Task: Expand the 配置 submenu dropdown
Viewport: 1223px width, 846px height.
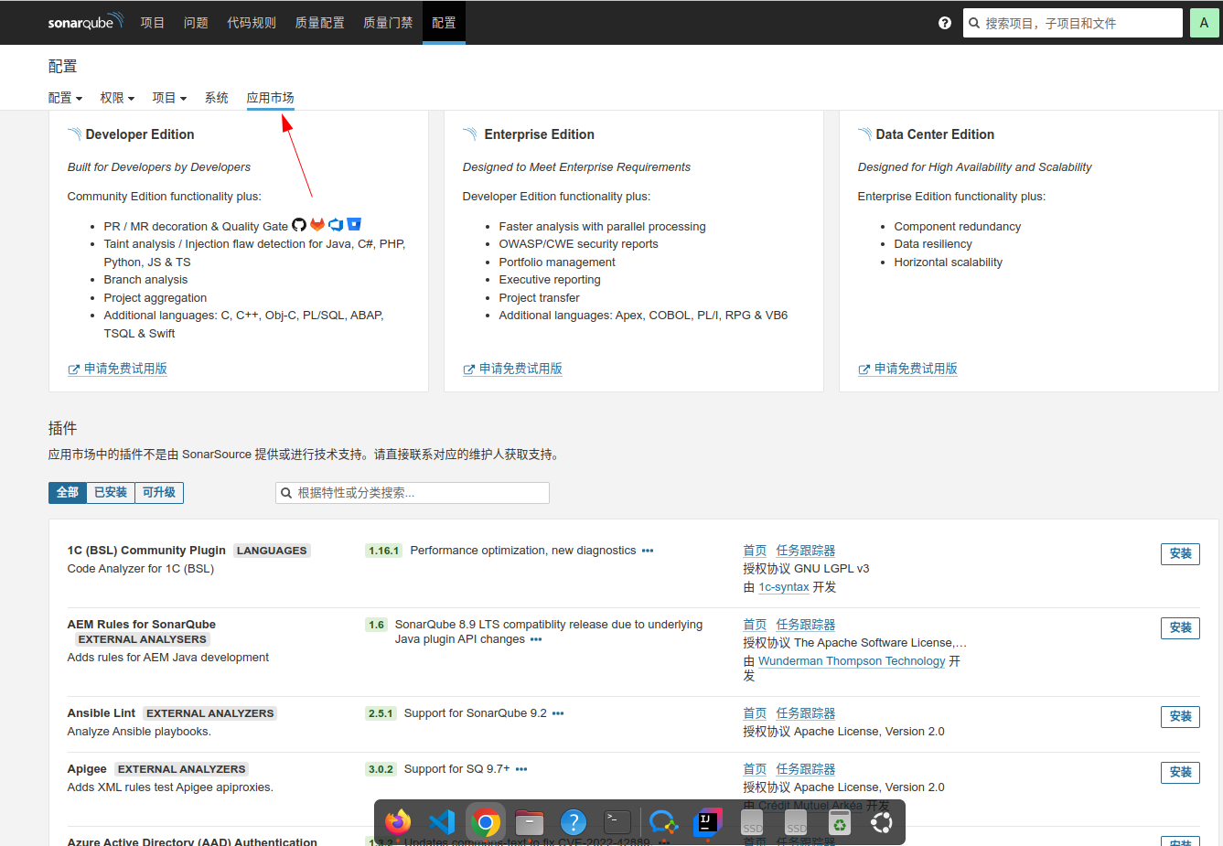Action: click(x=65, y=98)
